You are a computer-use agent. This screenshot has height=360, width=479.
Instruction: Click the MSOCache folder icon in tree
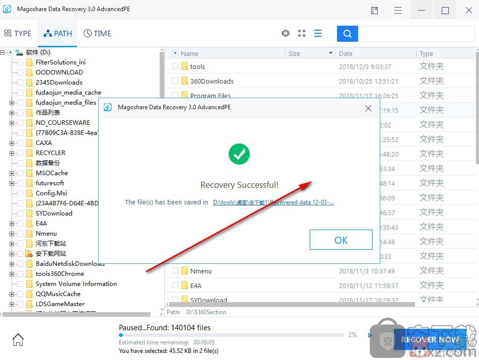coord(29,173)
